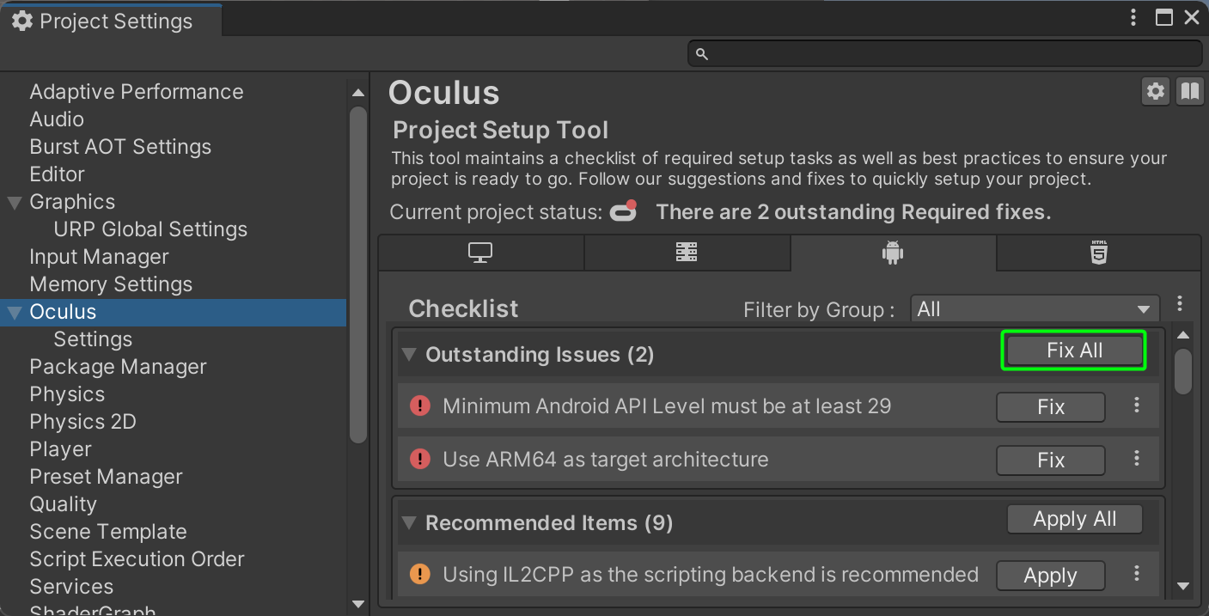Switch to the desktop standalone platform tab

(480, 253)
